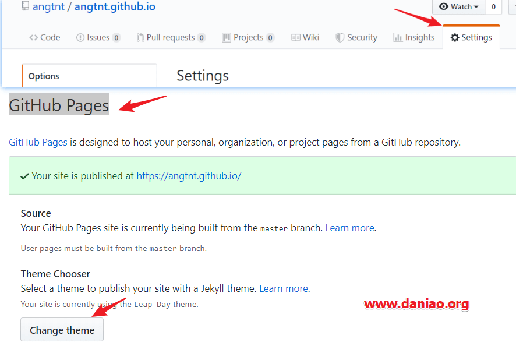The width and height of the screenshot is (516, 353).
Task: Click the Pull requests branch icon
Action: click(x=140, y=37)
